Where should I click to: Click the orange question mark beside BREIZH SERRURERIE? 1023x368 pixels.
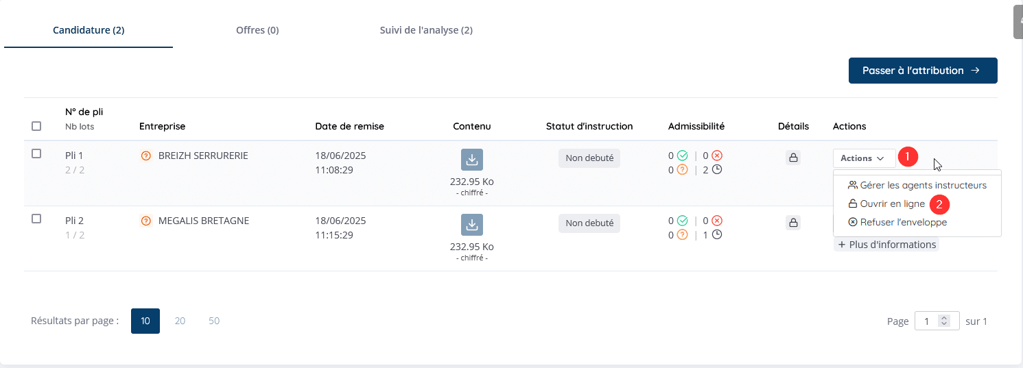145,156
